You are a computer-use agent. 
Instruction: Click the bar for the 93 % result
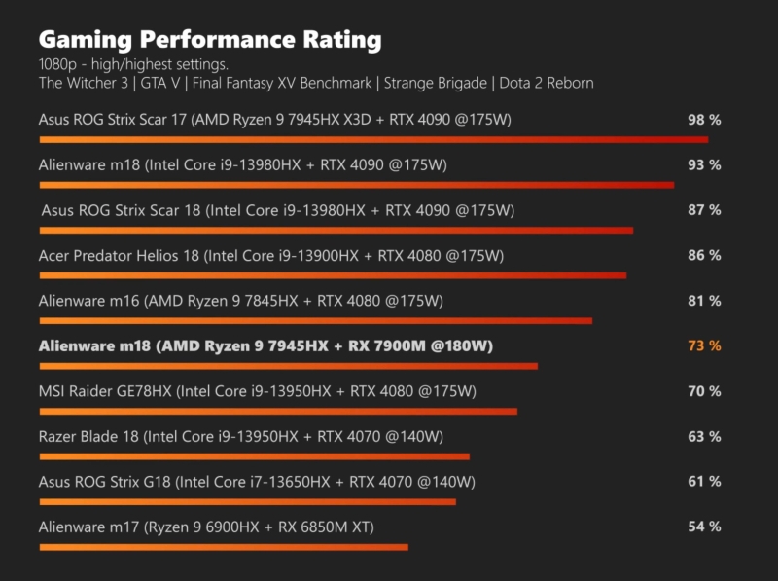tap(356, 185)
